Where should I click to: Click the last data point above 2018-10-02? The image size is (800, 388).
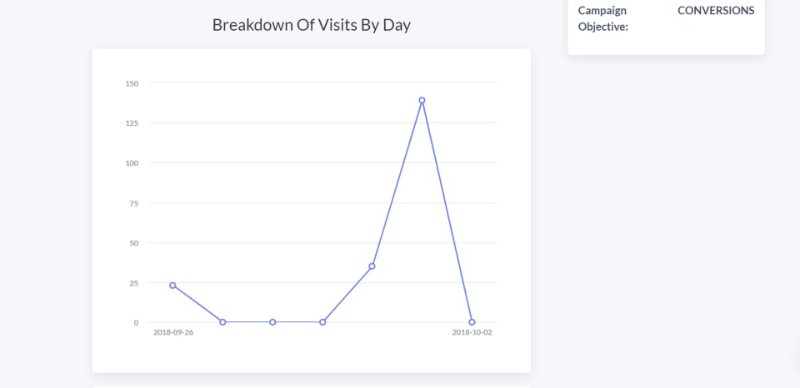coord(472,322)
